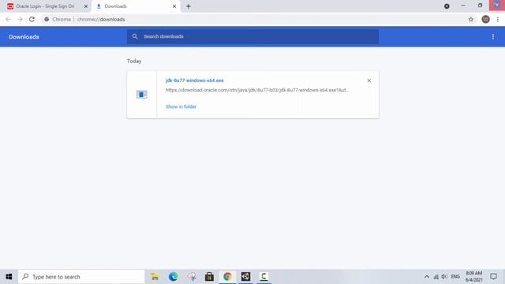View site info icon beside Chrome label
The height and width of the screenshot is (284, 505).
[x=47, y=19]
